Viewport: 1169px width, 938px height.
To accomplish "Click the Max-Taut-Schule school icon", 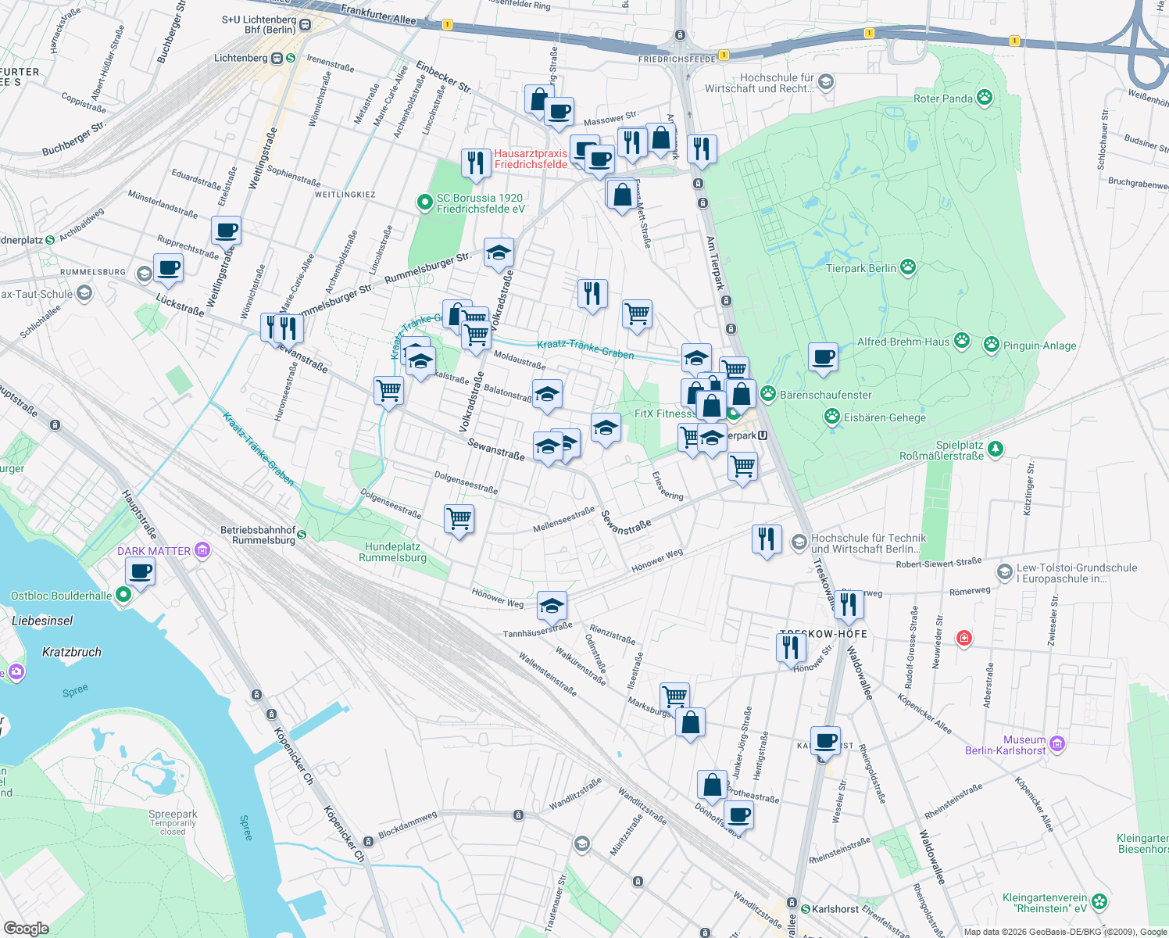I will (x=85, y=294).
